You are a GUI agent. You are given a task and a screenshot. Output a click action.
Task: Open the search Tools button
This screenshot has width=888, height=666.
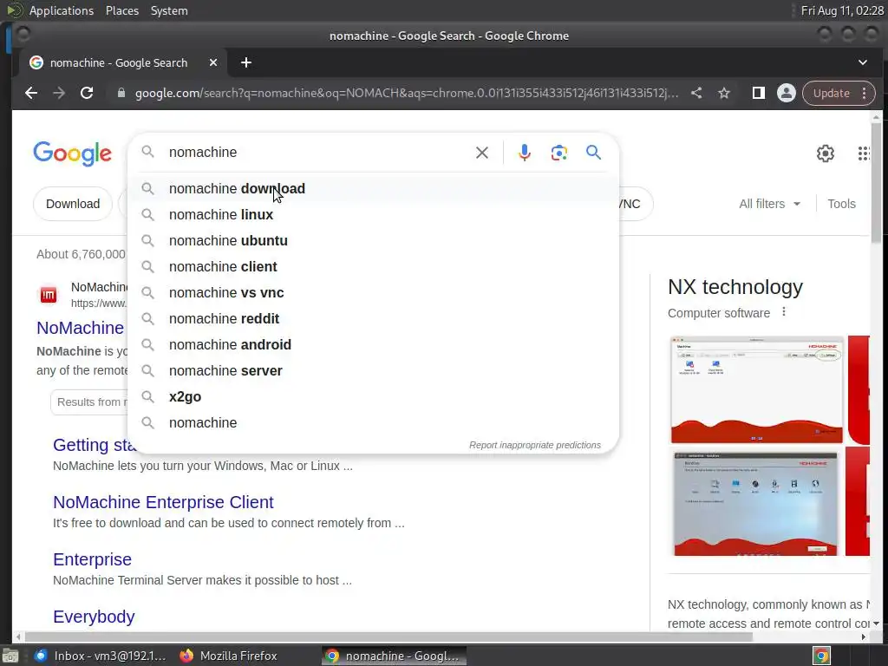tap(841, 204)
